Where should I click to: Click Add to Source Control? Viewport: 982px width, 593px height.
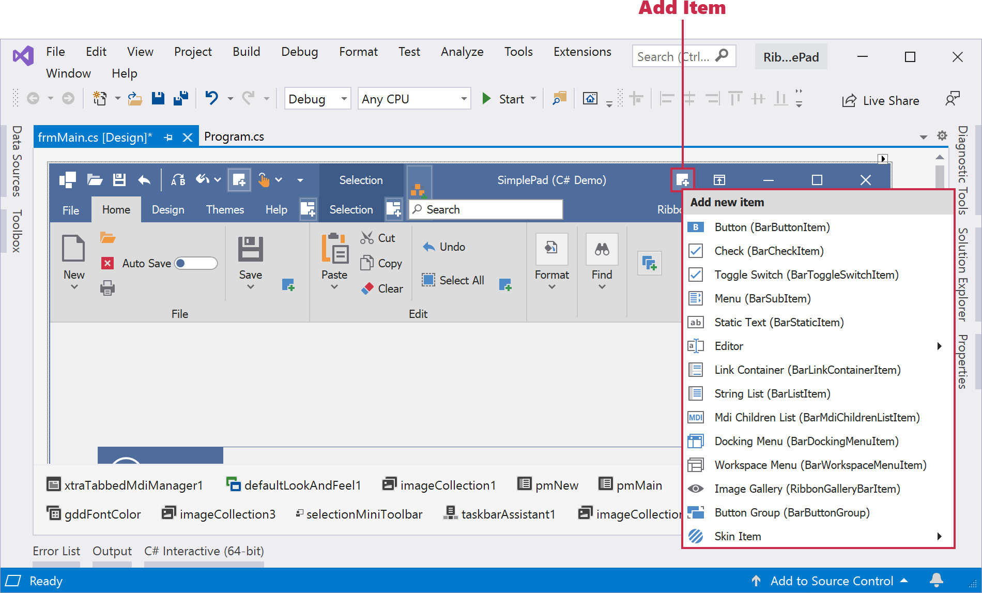pos(831,581)
